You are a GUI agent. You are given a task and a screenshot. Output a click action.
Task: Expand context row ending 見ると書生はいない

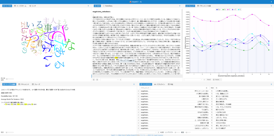138,115
